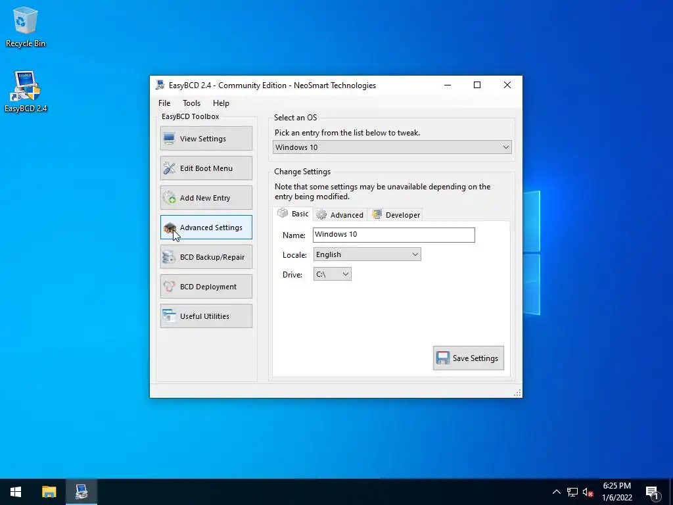Open the network status tray icon
673x505 pixels.
click(x=572, y=492)
